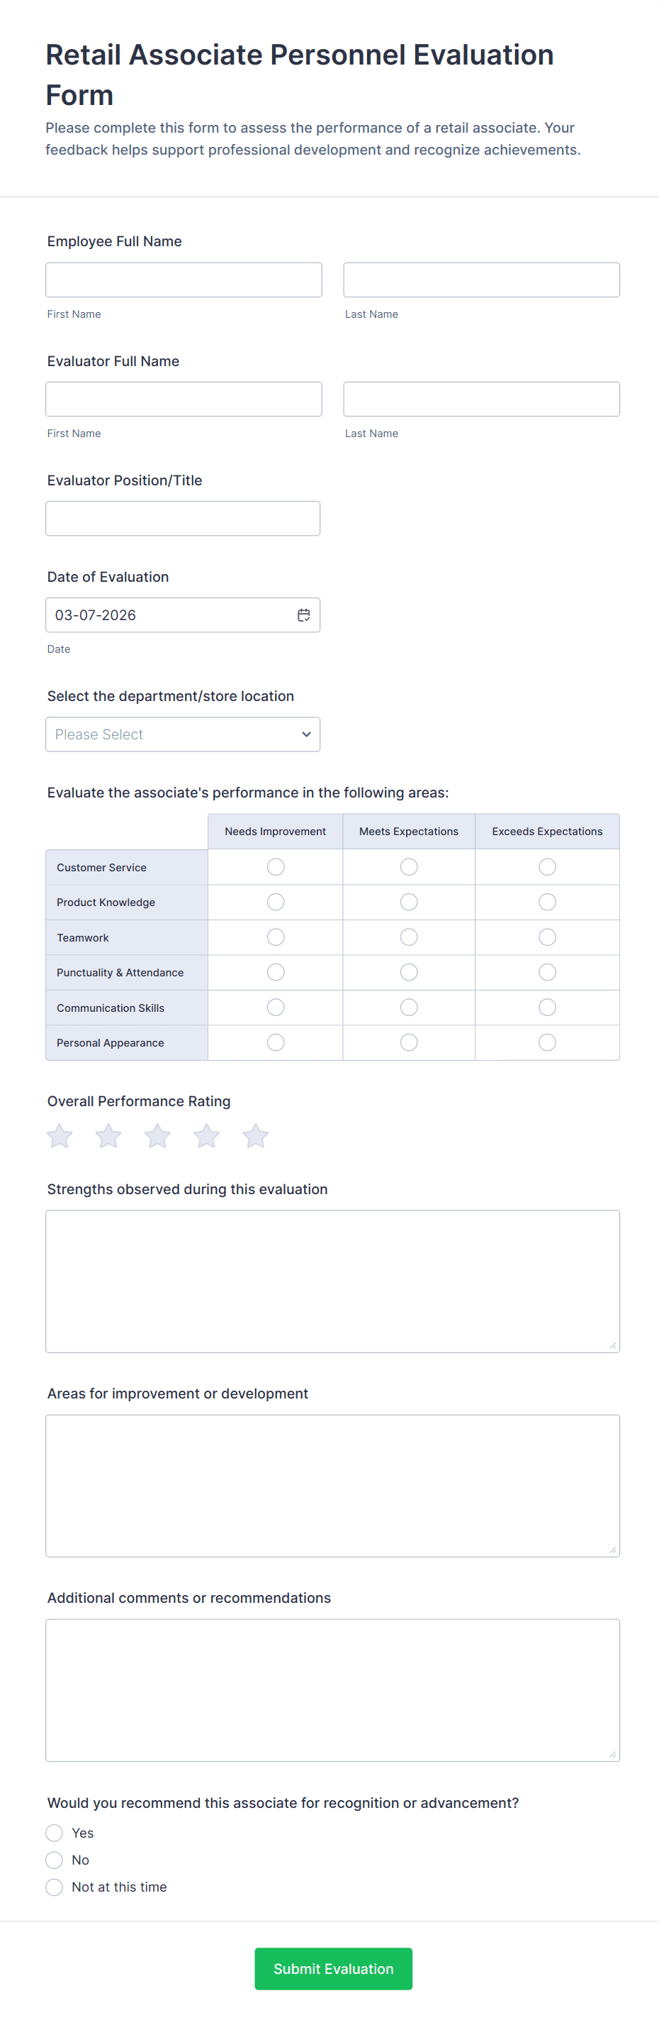Click the Strengths observed text area
The width and height of the screenshot is (659, 2025).
[x=332, y=1281]
